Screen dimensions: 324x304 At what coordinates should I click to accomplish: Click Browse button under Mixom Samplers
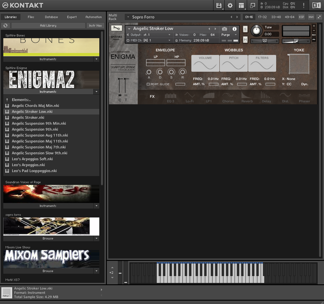(x=48, y=271)
